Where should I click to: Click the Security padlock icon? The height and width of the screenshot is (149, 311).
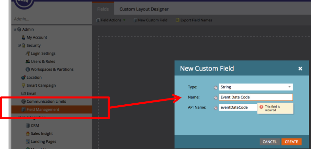point(23,45)
